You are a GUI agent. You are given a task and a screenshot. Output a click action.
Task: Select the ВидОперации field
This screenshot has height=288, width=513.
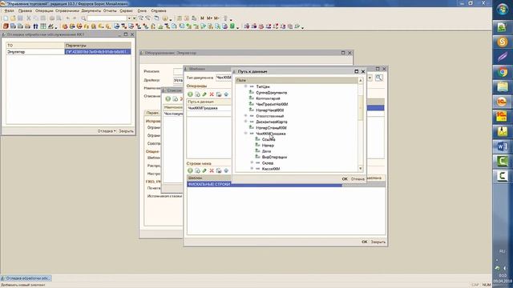click(274, 157)
